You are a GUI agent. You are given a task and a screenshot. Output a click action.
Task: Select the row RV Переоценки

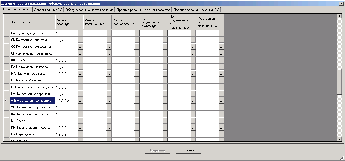coord(32,134)
